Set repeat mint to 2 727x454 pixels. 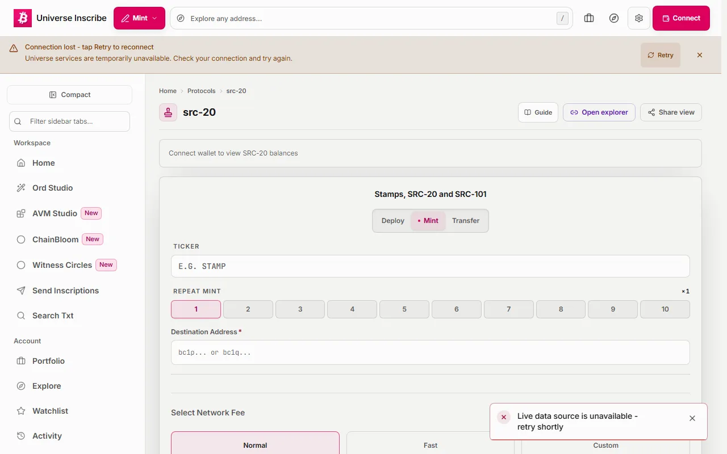pos(248,309)
